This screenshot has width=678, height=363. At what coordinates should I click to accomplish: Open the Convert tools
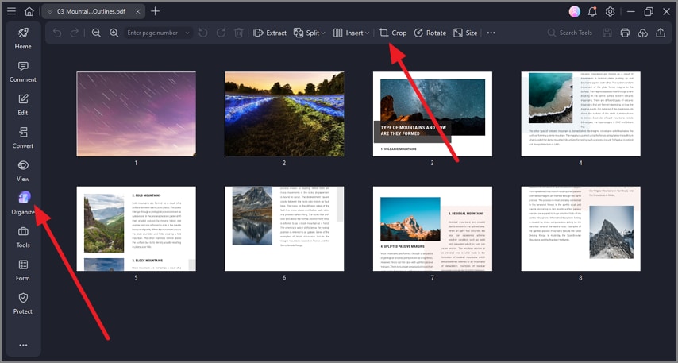tap(23, 137)
